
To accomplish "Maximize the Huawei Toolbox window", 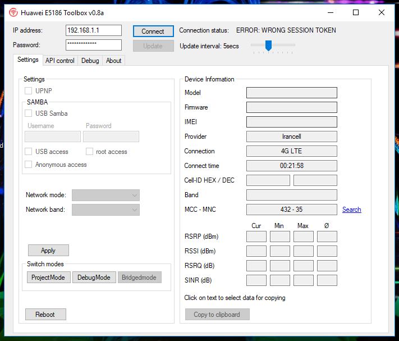I will pos(356,12).
